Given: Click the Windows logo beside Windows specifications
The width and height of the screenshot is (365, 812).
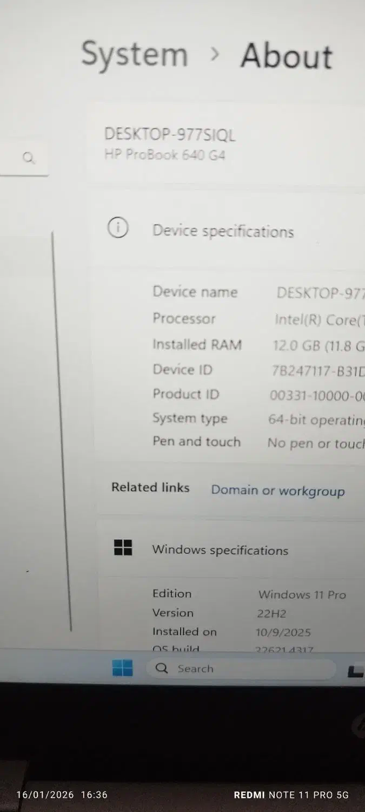Looking at the screenshot, I should (123, 547).
